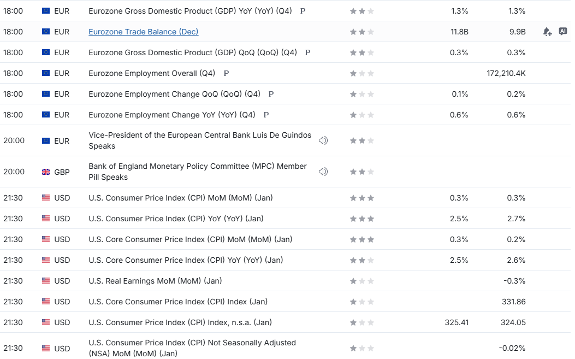Viewport: 575px width, 359px height.
Task: Select U.S. CPI Index, n.s.a. (Jan) event
Action: 180,322
